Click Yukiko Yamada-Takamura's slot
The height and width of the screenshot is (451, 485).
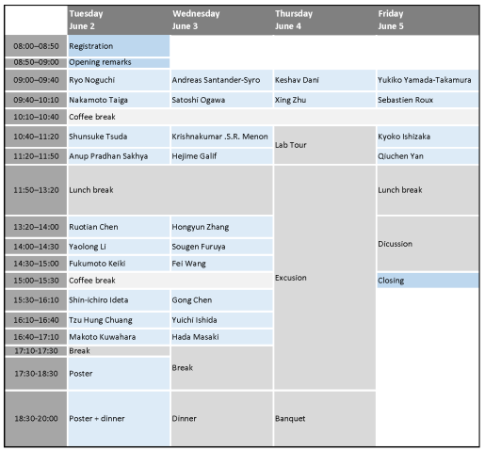tap(428, 80)
